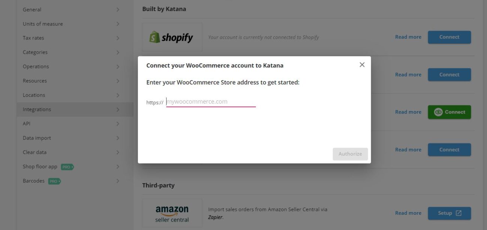
Task: Click the PRO badge next to Shop floor app
Action: [67, 167]
